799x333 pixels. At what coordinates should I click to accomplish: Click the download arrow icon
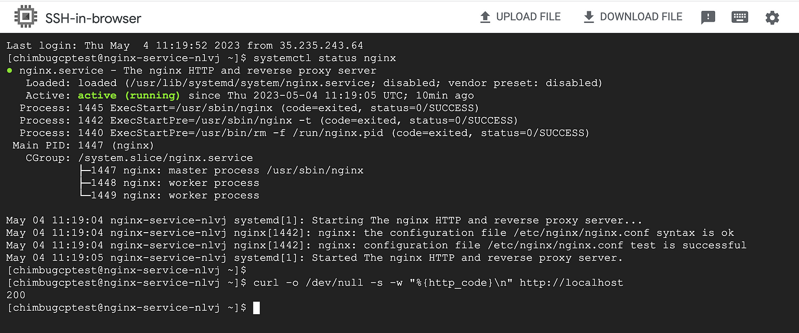click(x=589, y=17)
